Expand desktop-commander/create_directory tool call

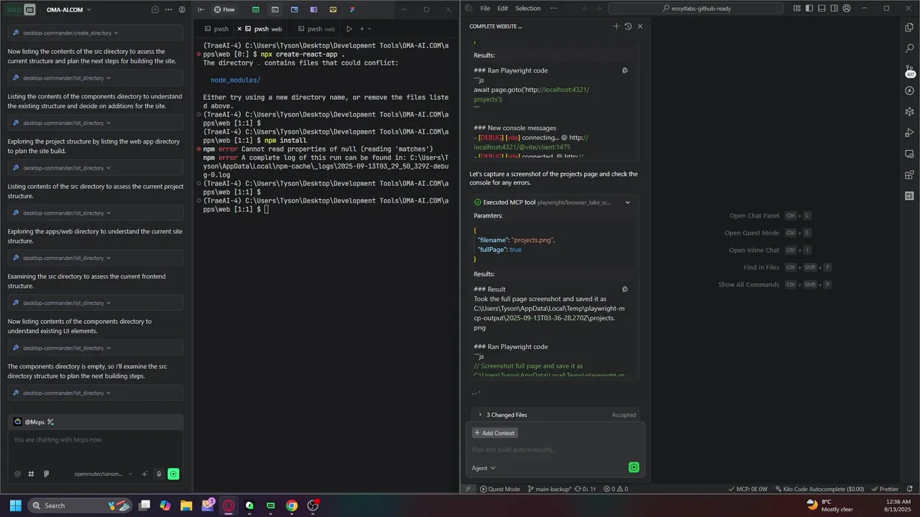[96, 33]
